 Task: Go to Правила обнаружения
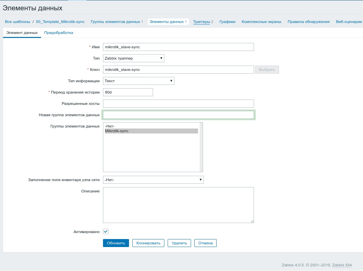click(309, 22)
